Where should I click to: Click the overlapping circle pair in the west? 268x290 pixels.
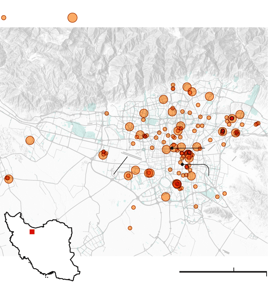click(x=103, y=154)
